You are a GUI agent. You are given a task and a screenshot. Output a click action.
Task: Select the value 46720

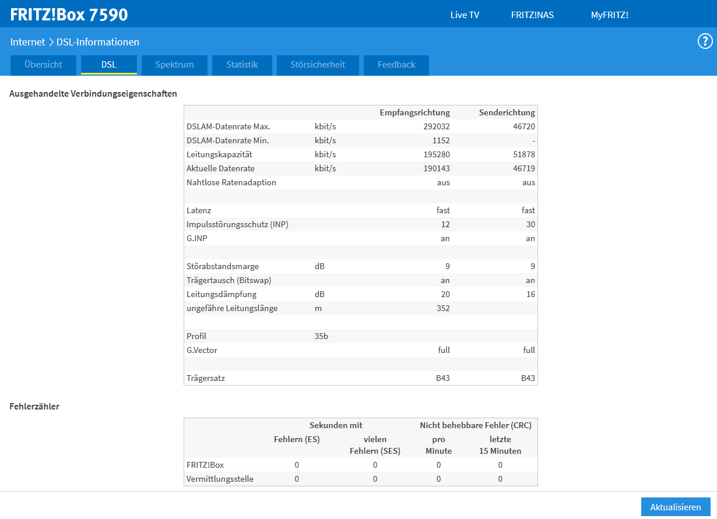[523, 126]
